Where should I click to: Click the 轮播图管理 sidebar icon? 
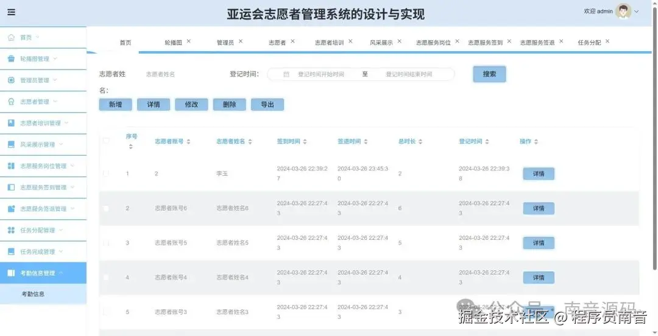point(12,58)
